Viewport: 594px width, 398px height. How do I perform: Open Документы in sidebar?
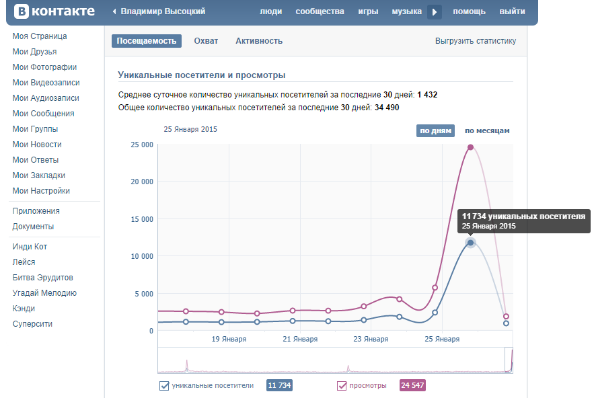33,227
